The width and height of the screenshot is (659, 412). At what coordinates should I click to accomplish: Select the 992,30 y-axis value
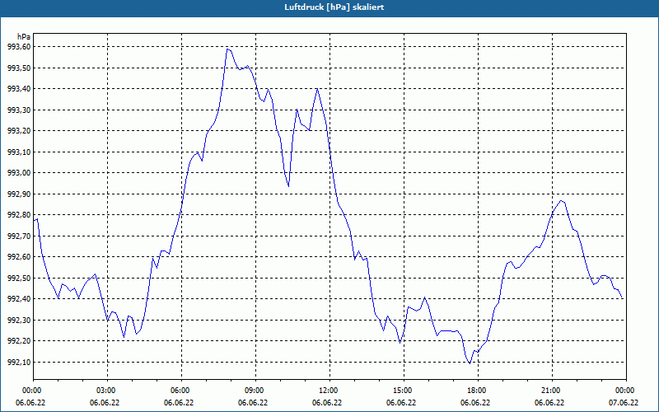(x=19, y=320)
